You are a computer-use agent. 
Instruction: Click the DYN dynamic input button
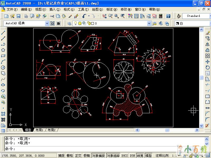point(132,156)
